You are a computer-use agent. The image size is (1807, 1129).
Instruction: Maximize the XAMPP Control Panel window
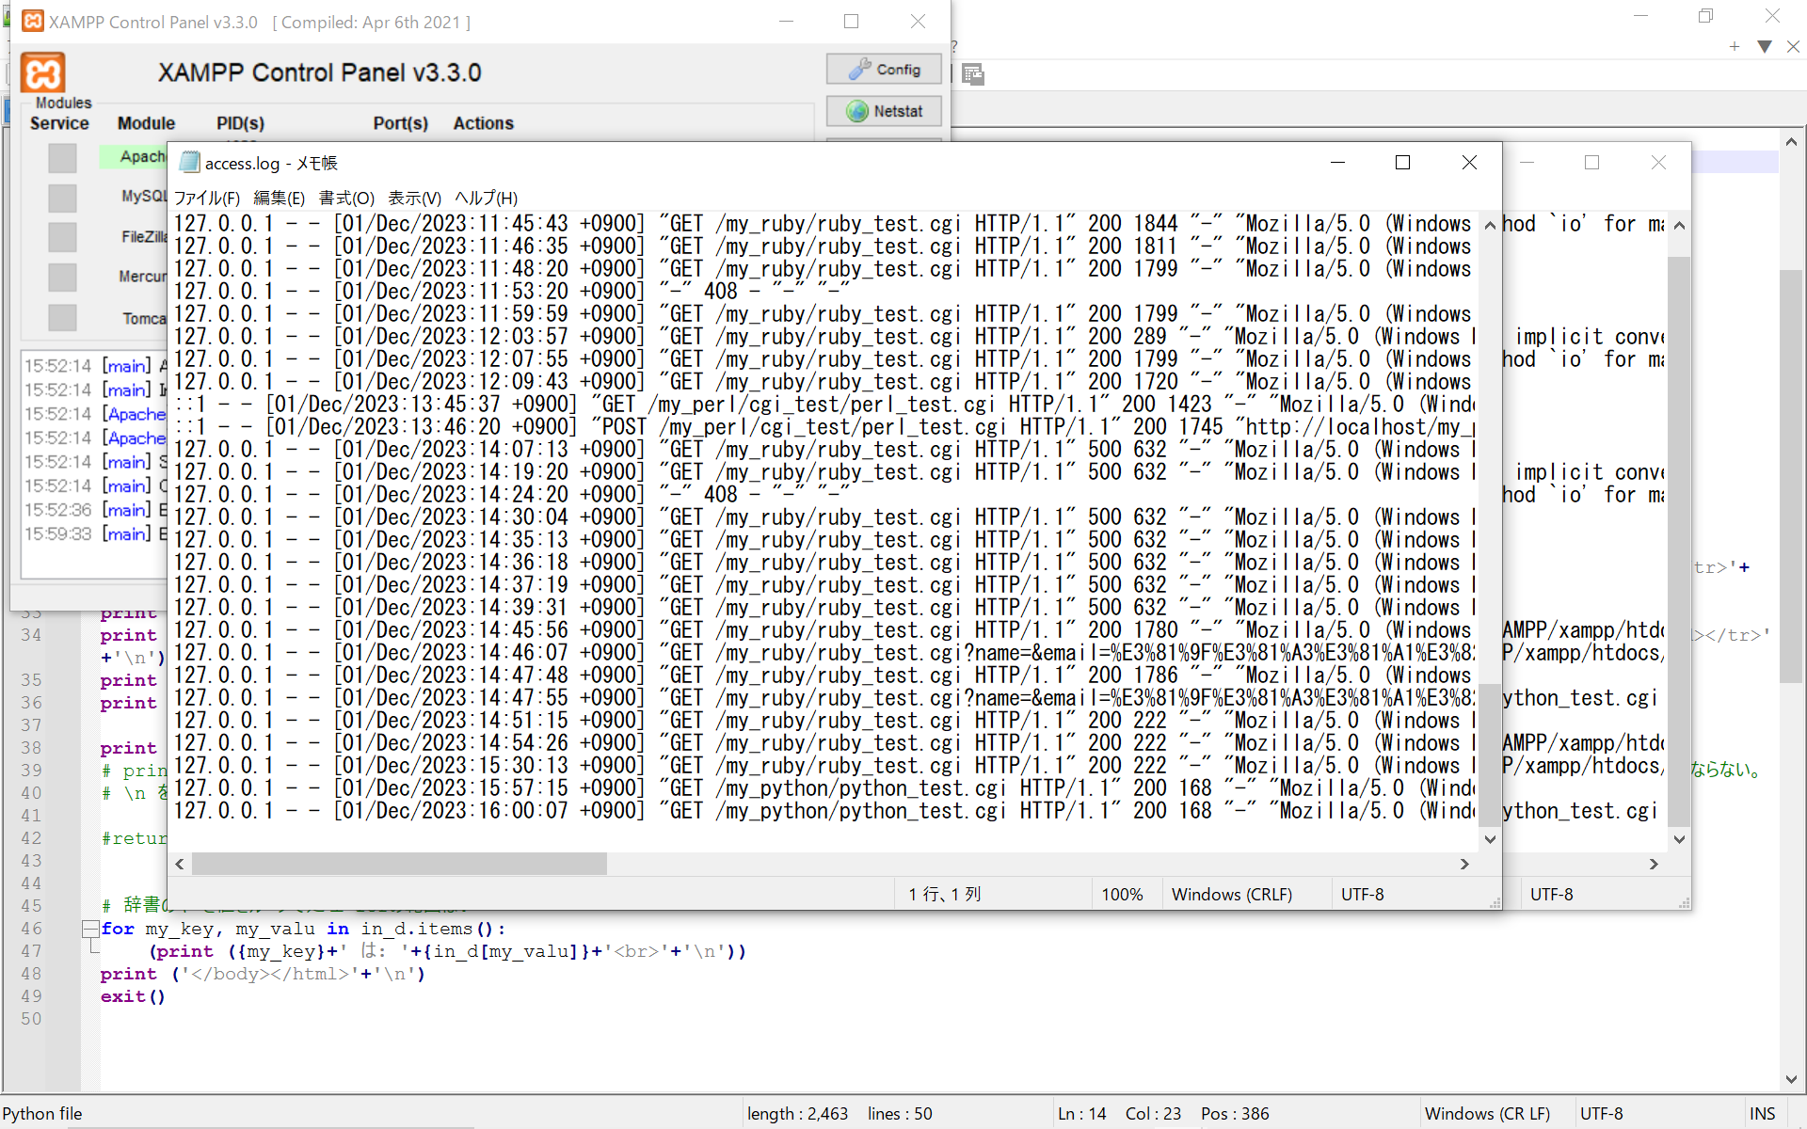[x=852, y=22]
